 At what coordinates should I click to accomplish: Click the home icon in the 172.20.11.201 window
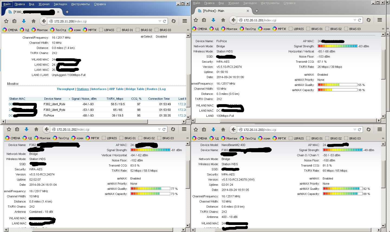[223, 20]
